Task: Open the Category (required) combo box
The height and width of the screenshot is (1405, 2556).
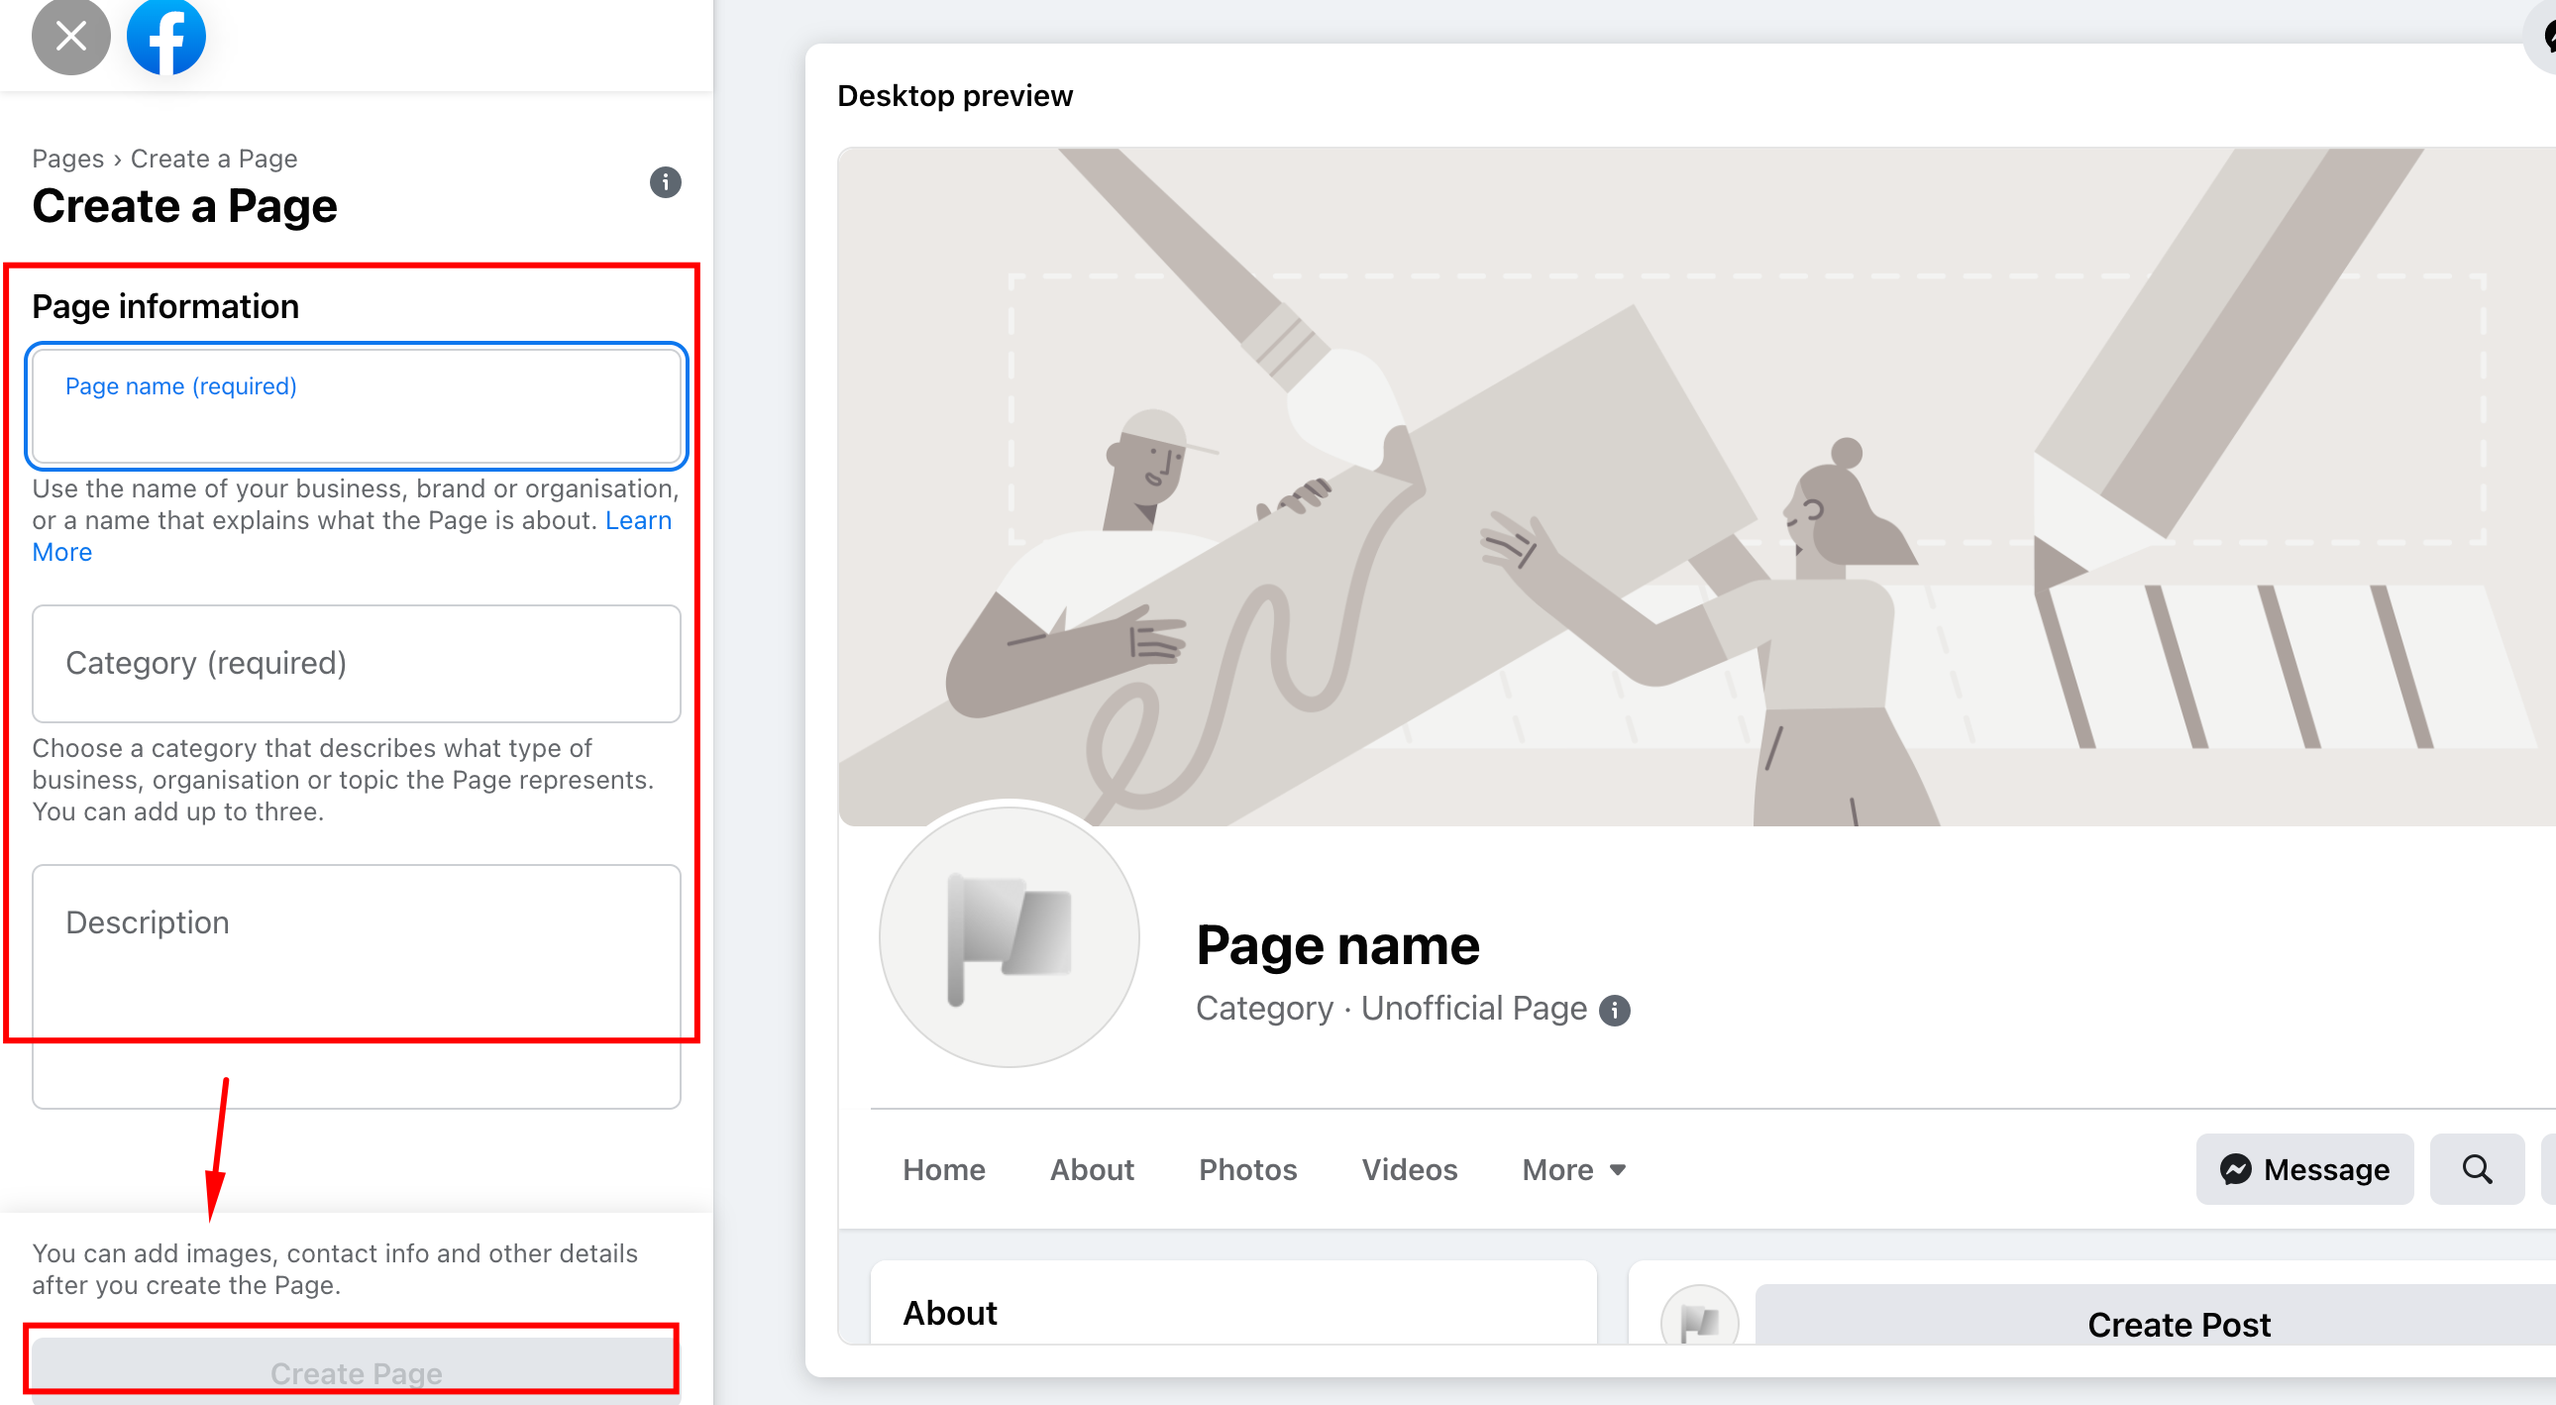Action: tap(357, 664)
